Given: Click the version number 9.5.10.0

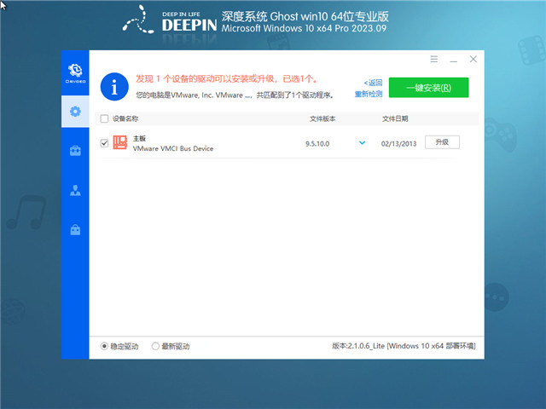Looking at the screenshot, I should [x=317, y=144].
